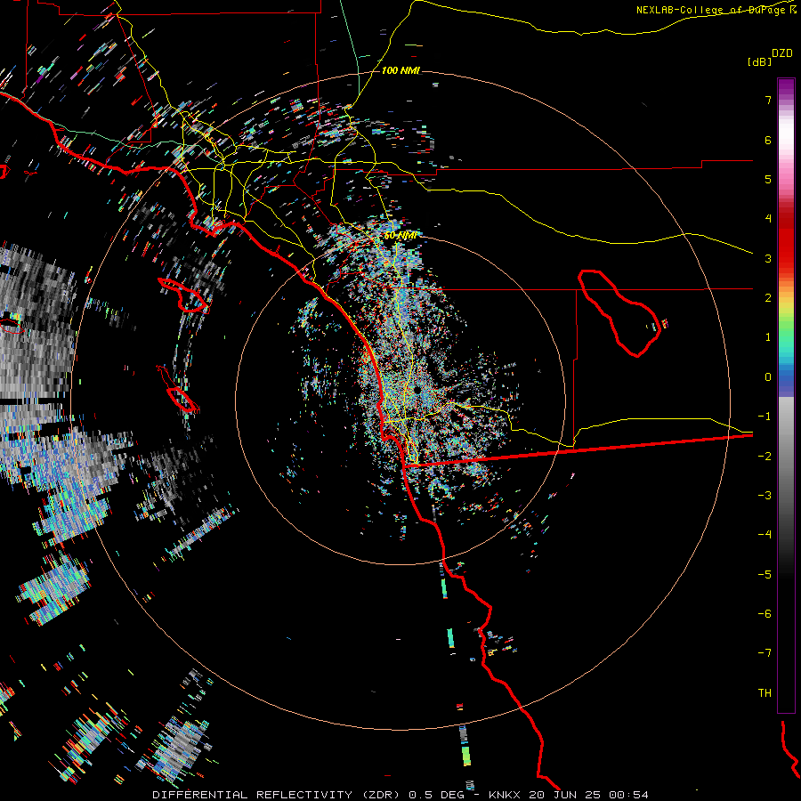
Task: Click the -3 tick label on scale
Action: [765, 496]
